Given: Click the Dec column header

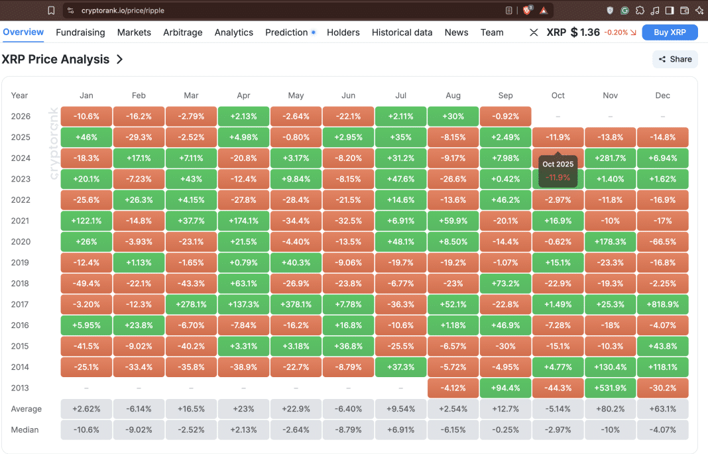Looking at the screenshot, I should point(662,95).
